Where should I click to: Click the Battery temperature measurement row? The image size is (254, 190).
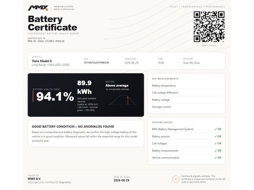[187, 85]
